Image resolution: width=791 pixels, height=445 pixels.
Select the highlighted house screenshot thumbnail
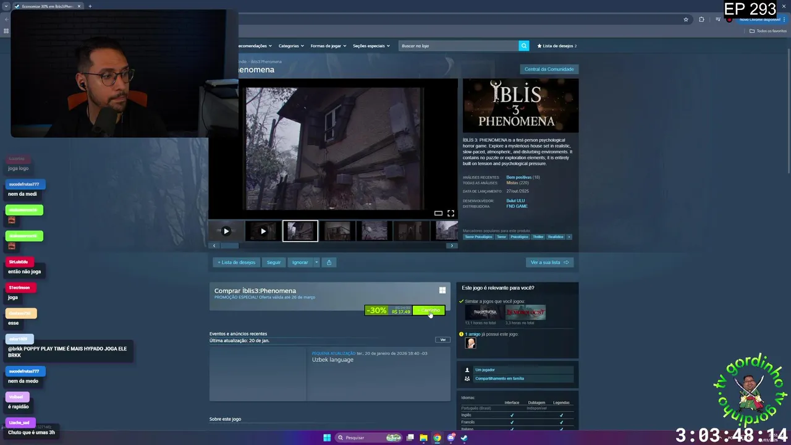(x=300, y=231)
